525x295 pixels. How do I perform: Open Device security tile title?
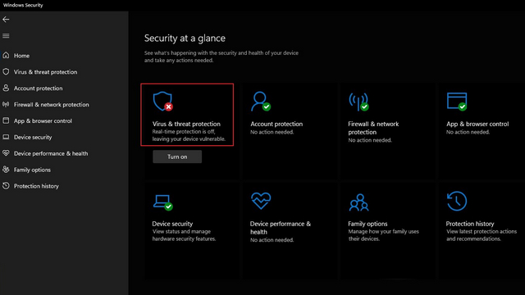pyautogui.click(x=172, y=224)
